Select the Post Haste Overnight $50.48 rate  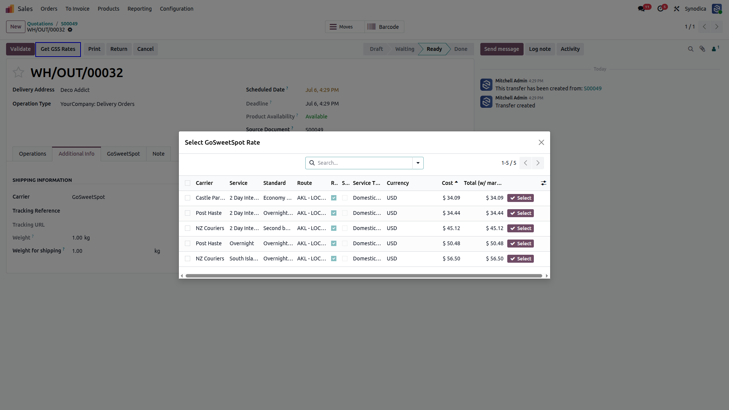pyautogui.click(x=521, y=243)
